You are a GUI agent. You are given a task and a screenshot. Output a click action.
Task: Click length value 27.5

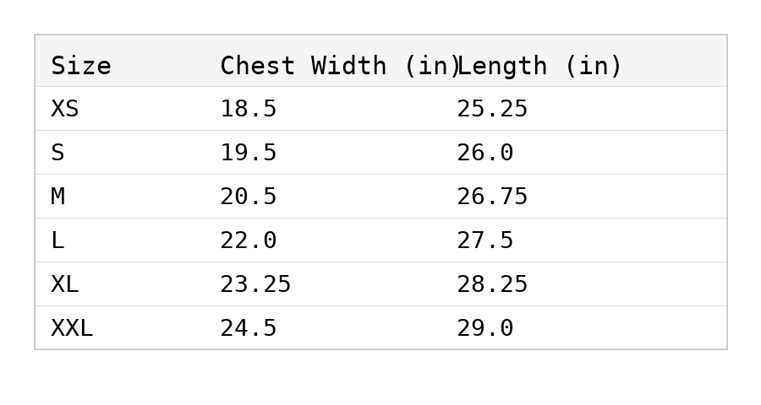(485, 241)
